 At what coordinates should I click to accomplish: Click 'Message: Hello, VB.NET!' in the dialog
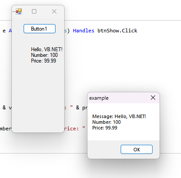(119, 116)
